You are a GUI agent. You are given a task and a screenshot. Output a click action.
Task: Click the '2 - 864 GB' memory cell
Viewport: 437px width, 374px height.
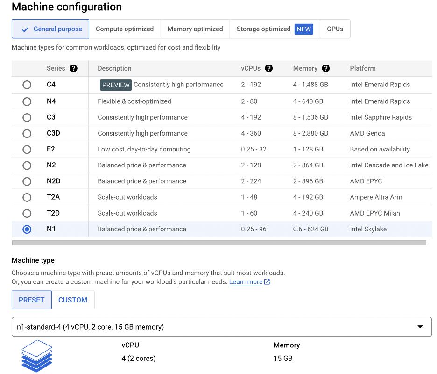308,165
